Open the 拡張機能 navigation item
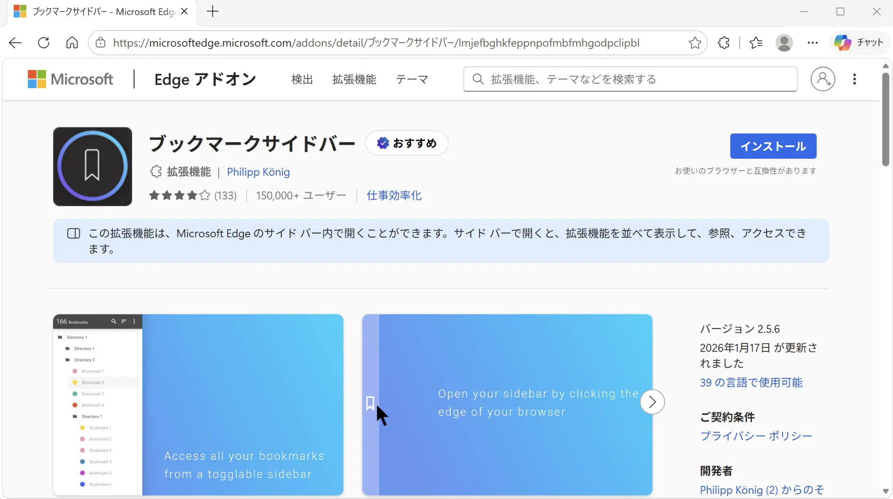The image size is (893, 499). [x=354, y=79]
